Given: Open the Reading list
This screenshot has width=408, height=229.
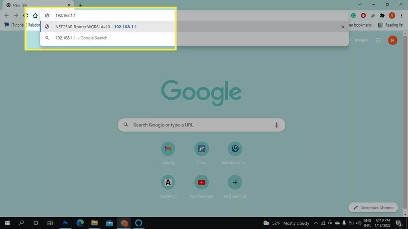Looking at the screenshot, I should point(391,25).
